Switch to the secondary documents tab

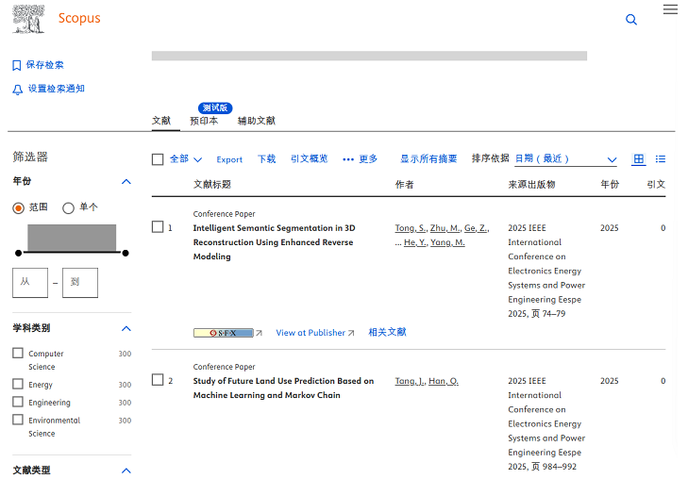tap(256, 121)
